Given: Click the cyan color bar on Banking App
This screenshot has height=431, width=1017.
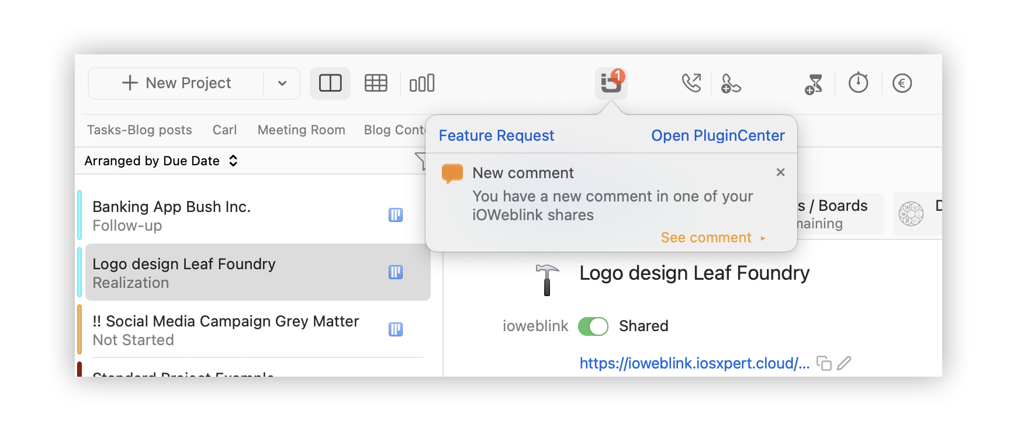Looking at the screenshot, I should (x=79, y=215).
